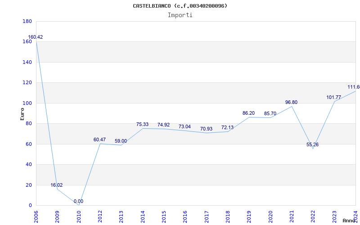
Task: Click the Anno x-axis title
Action: (350, 220)
